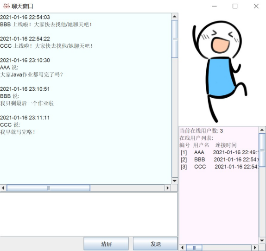The height and width of the screenshot is (251, 266).
Task: Click the 发送 send button
Action: [155, 244]
